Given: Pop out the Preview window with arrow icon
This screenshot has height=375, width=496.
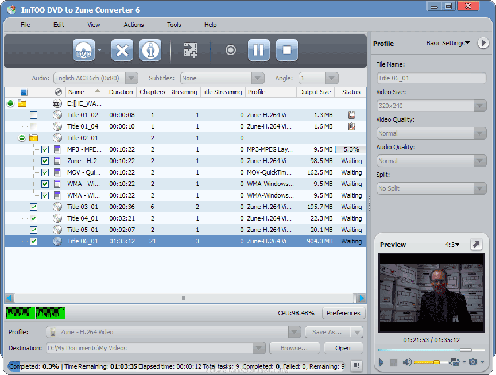Looking at the screenshot, I should click(476, 244).
